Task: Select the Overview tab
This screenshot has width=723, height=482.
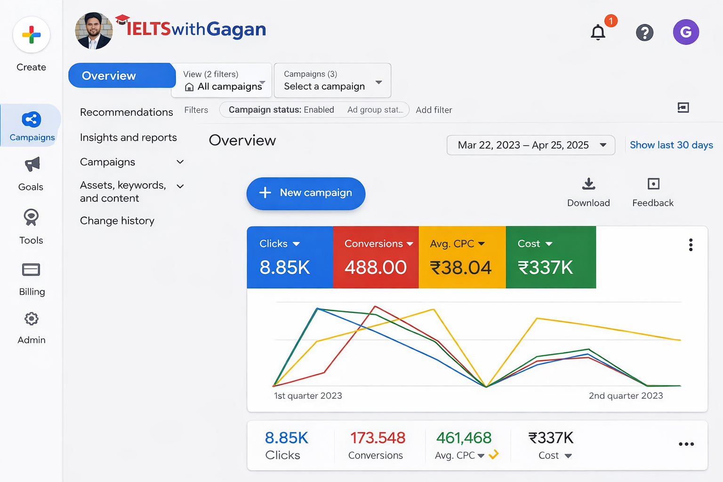Action: coord(122,75)
